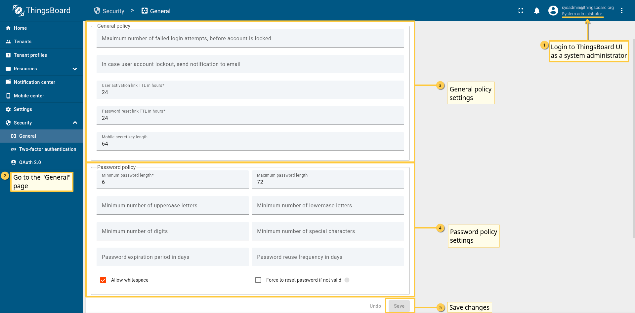Viewport: 635px width, 313px height.
Task: Click the Home icon in sidebar
Action: [x=8, y=28]
